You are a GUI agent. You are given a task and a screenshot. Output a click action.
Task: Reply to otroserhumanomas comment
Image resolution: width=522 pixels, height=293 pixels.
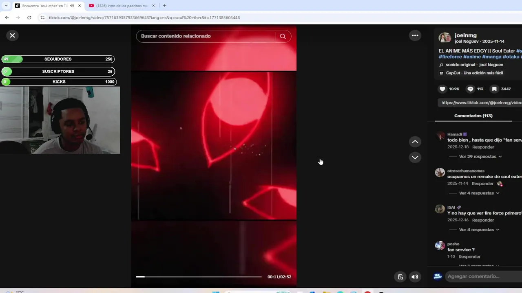click(x=483, y=184)
